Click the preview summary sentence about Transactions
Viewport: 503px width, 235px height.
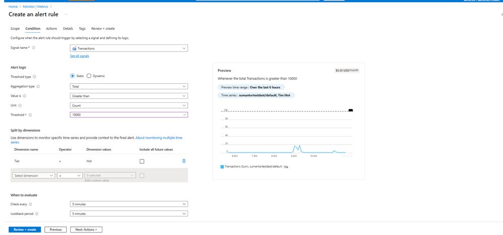(x=257, y=79)
